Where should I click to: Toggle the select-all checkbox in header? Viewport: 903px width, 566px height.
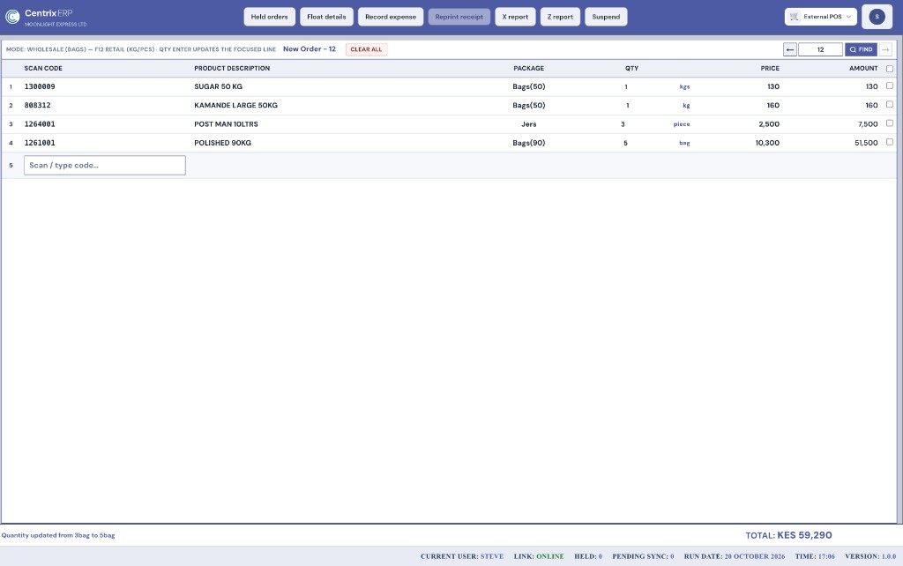click(890, 69)
